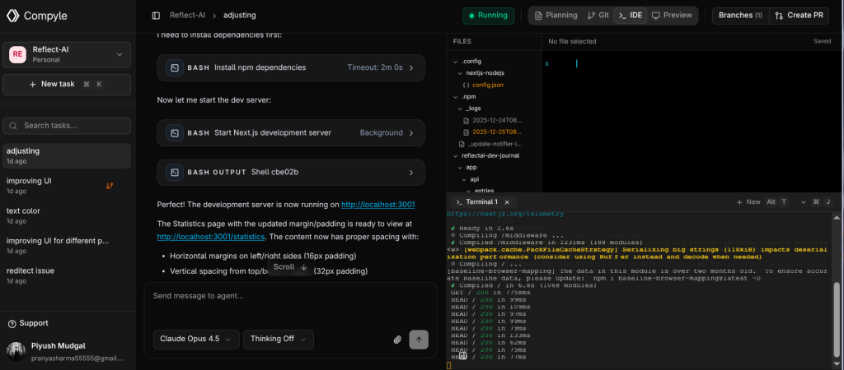Open the localhost:3001/statistics link

pyautogui.click(x=210, y=237)
